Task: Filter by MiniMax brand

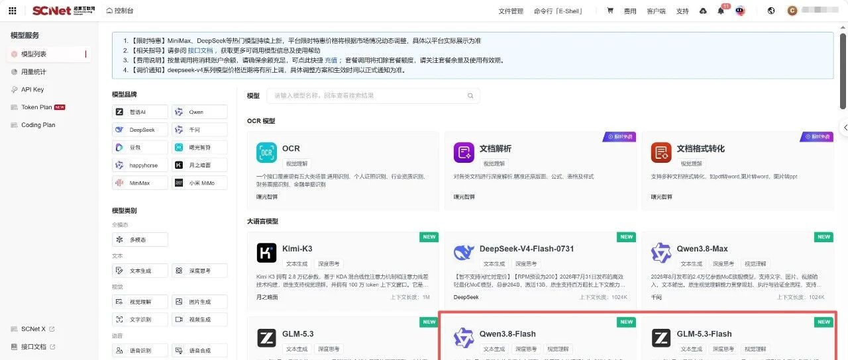Action: pyautogui.click(x=140, y=183)
